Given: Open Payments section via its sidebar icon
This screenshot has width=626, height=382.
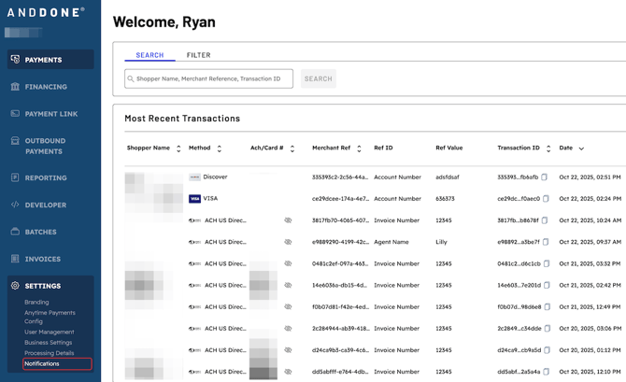Looking at the screenshot, I should [15, 60].
